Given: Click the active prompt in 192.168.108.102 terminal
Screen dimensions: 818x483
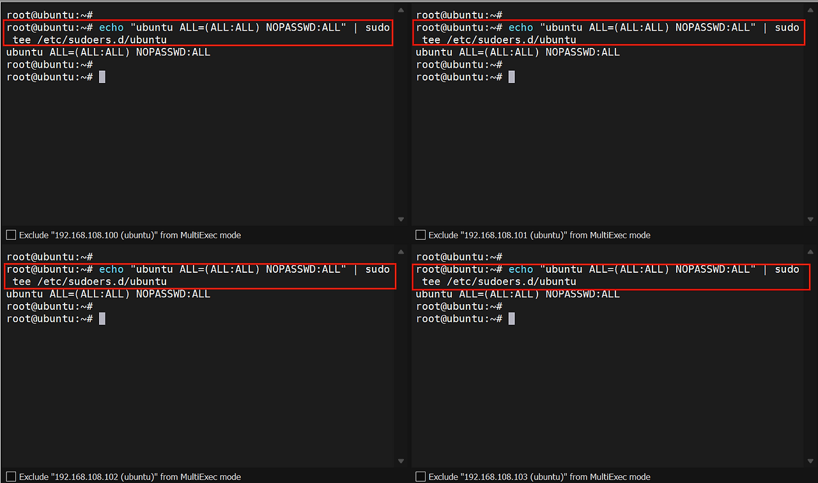Looking at the screenshot, I should [102, 319].
